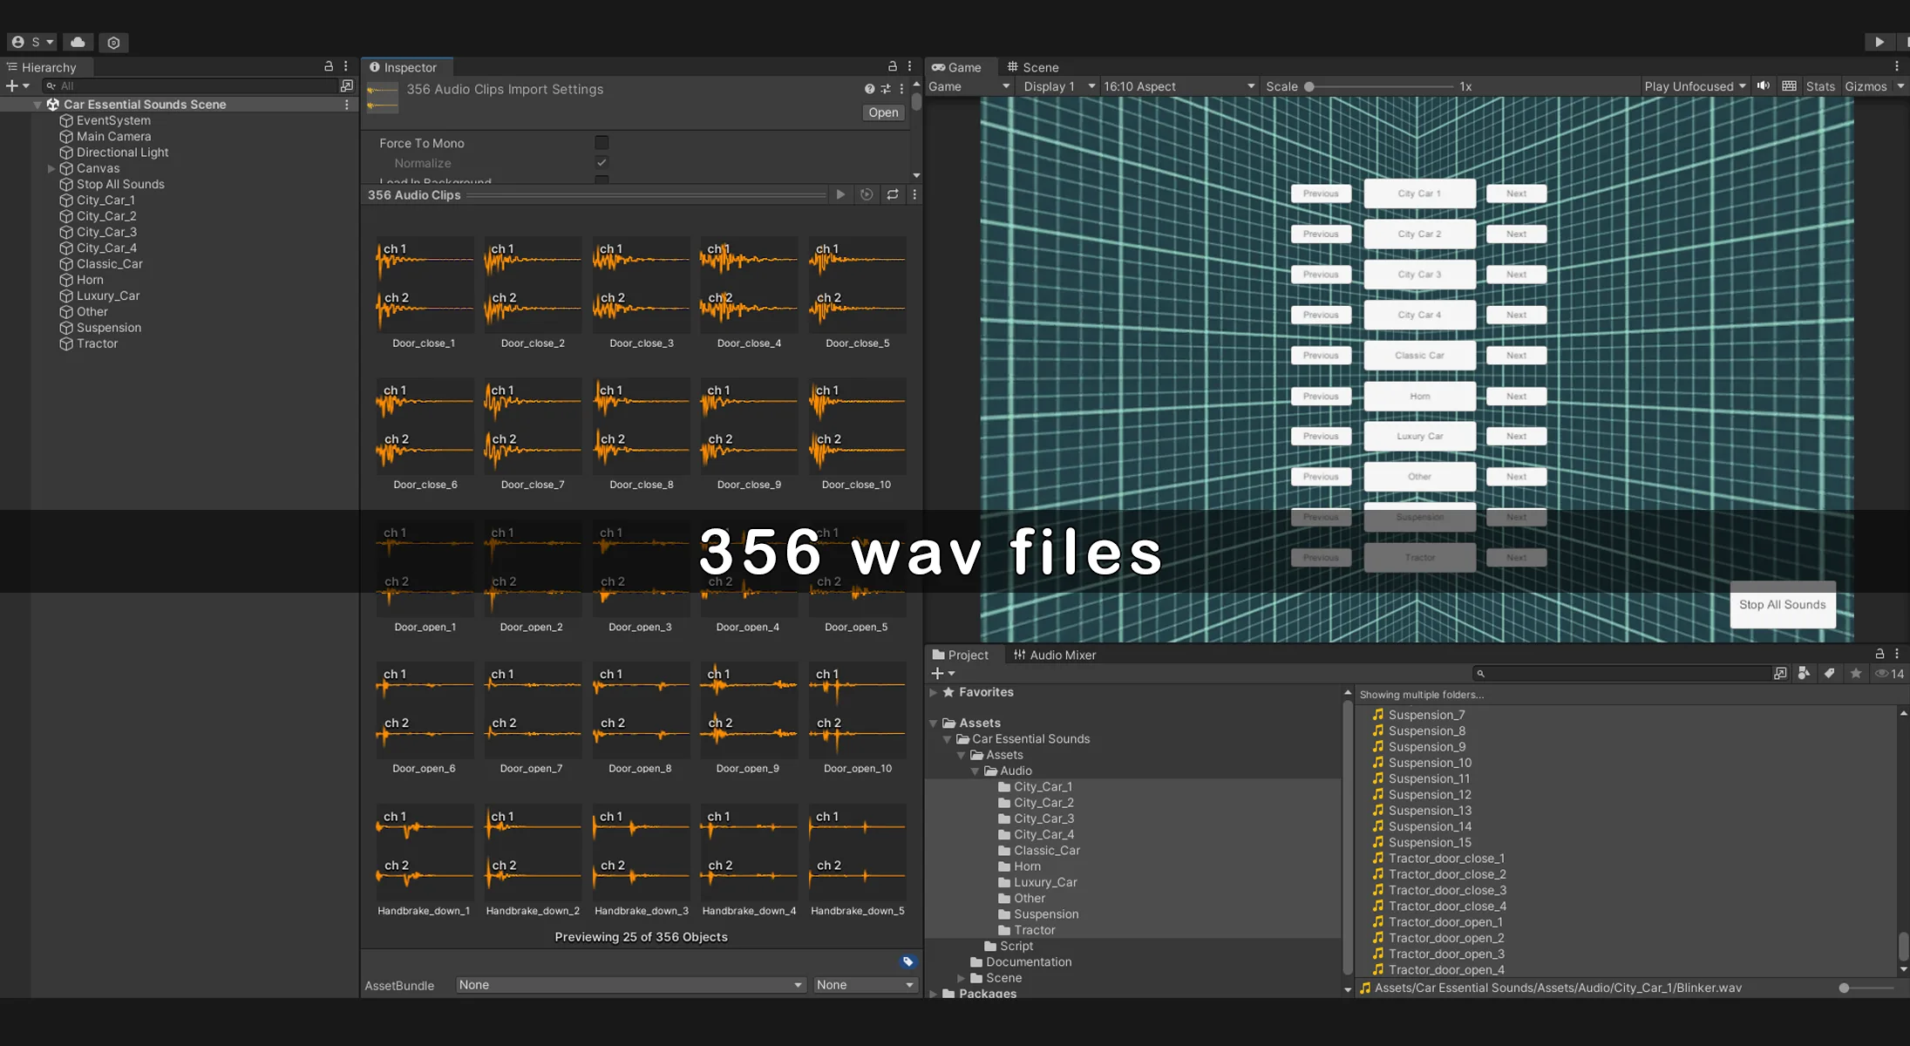Image resolution: width=1910 pixels, height=1046 pixels.
Task: Toggle loop in audio preview bar
Action: point(893,194)
